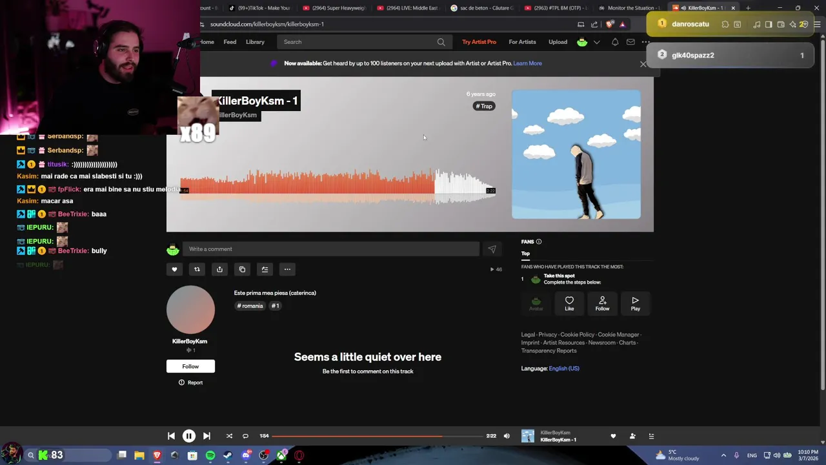Report the track

pyautogui.click(x=190, y=383)
